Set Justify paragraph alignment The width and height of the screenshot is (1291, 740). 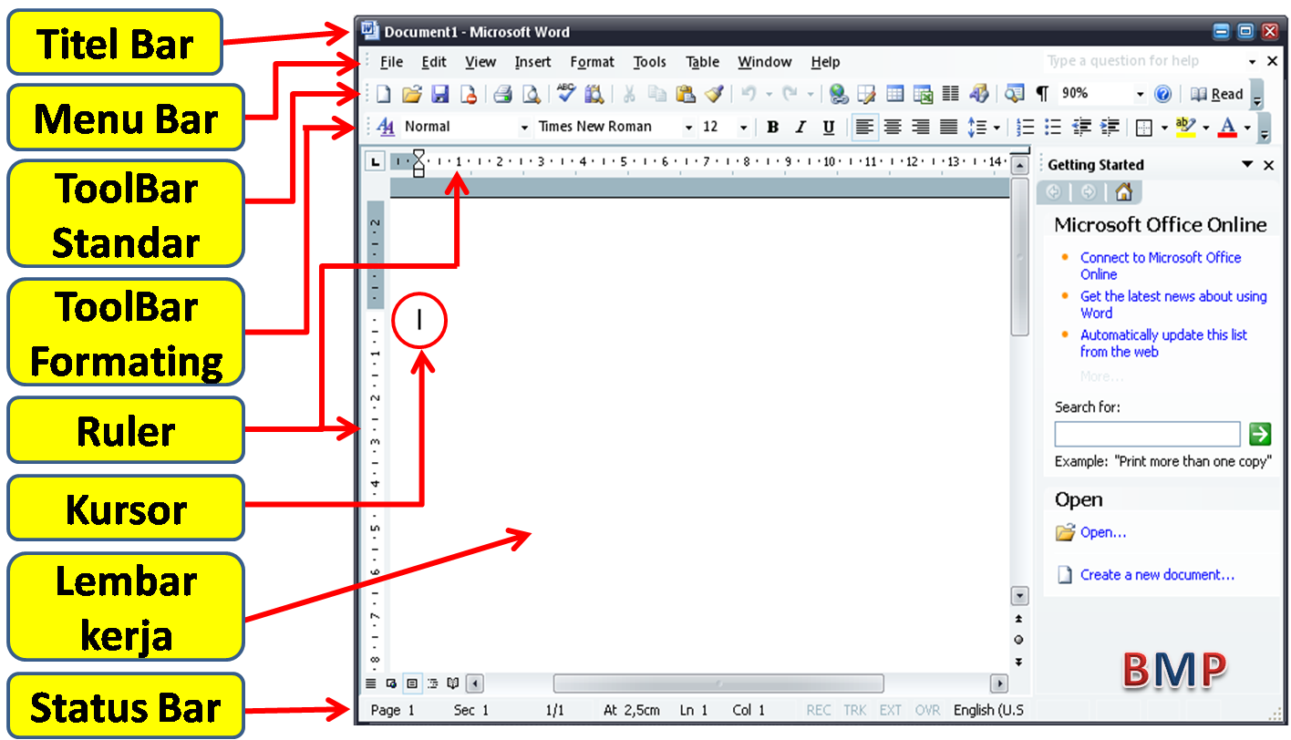tap(949, 127)
